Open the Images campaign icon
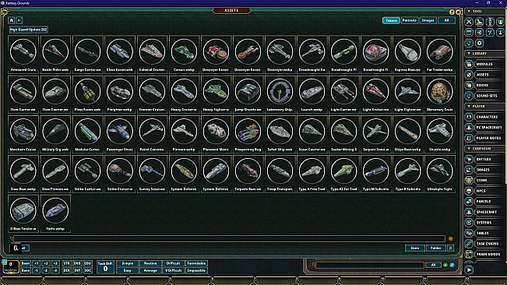The image size is (507, 285). [469, 170]
